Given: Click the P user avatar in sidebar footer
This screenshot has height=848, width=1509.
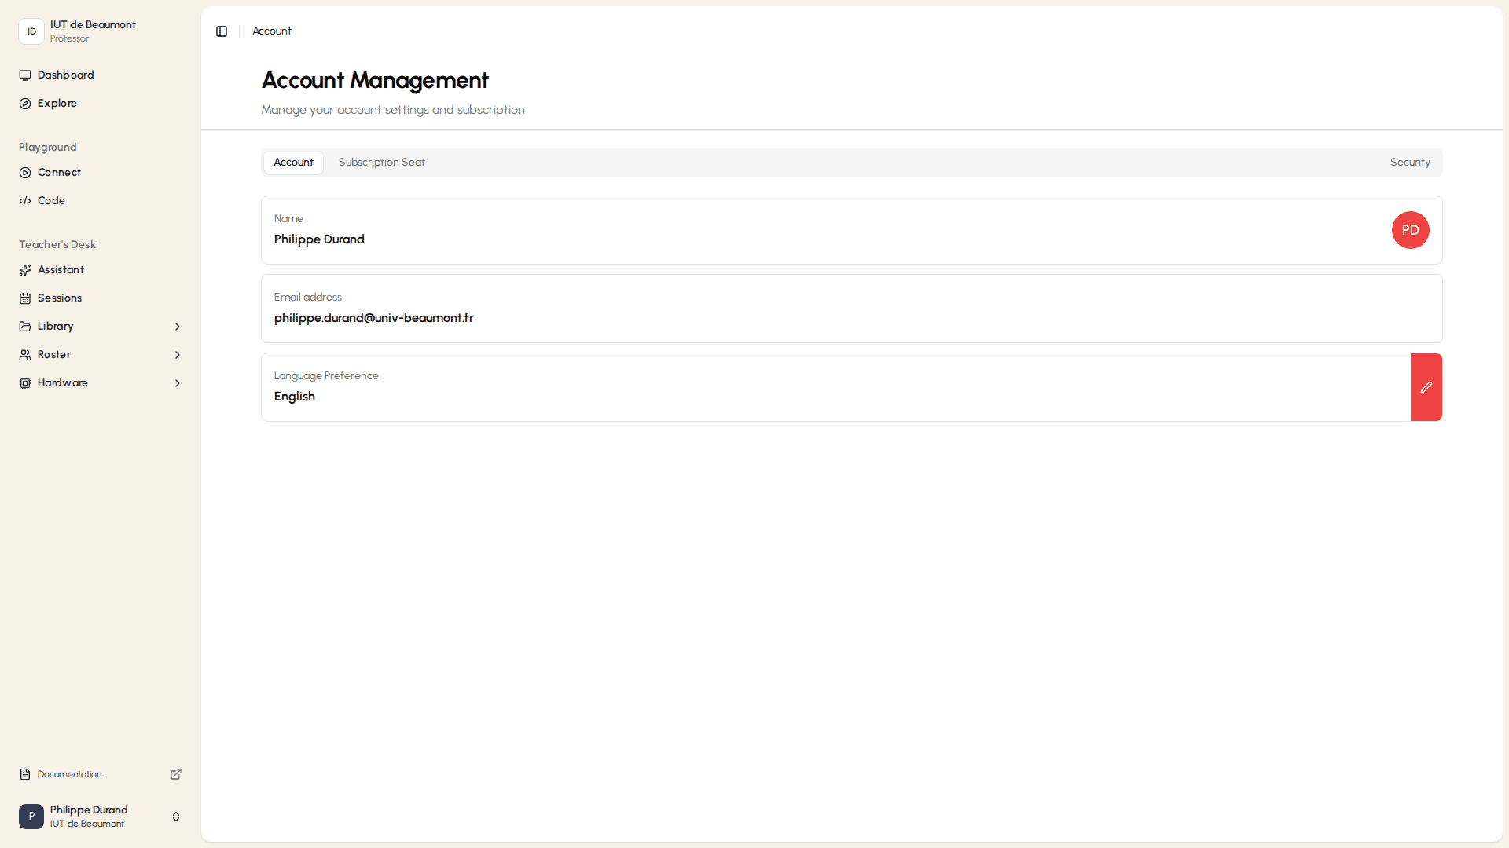Looking at the screenshot, I should coord(31,817).
